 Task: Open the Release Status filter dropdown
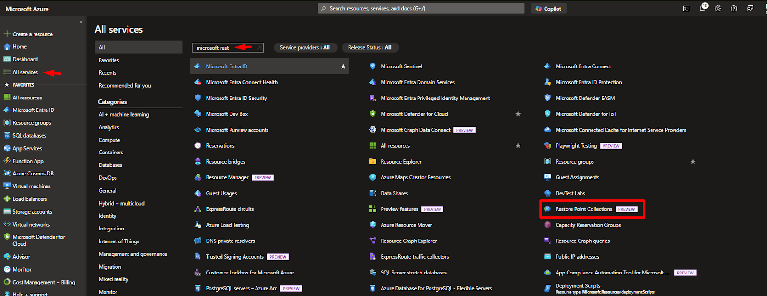click(x=370, y=48)
